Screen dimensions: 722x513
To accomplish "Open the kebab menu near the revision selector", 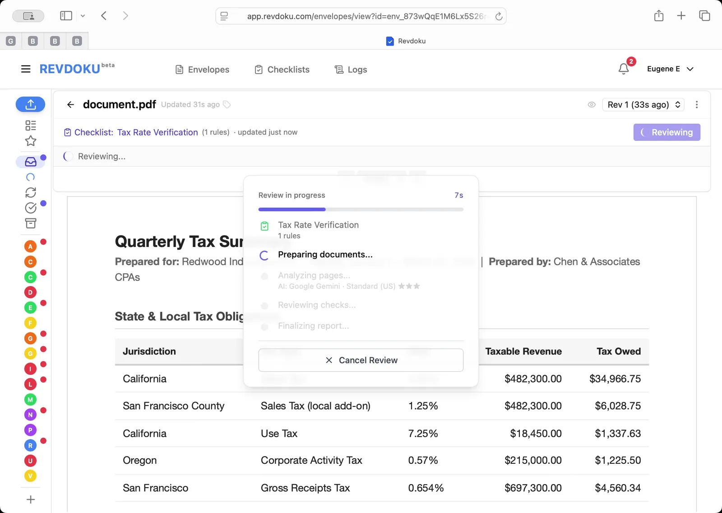I will tap(697, 104).
